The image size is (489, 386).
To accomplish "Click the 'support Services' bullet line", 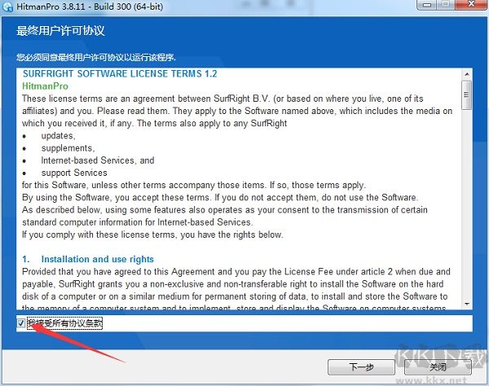I will click(74, 173).
